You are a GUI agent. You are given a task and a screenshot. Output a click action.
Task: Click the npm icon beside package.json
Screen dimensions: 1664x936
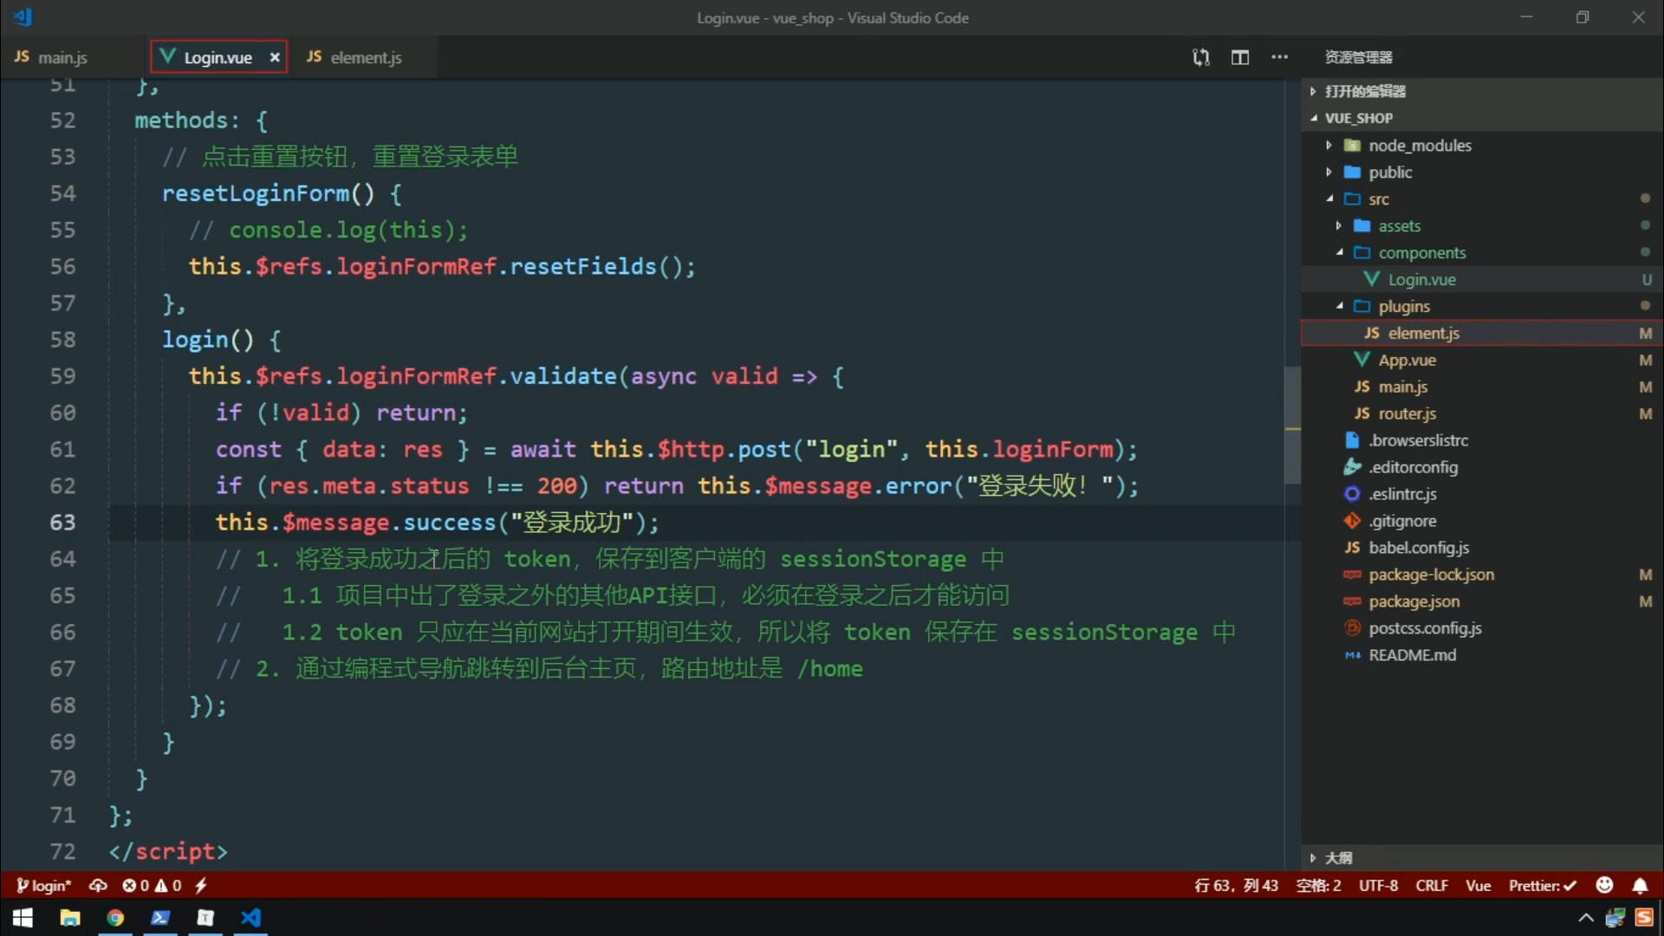[1352, 601]
